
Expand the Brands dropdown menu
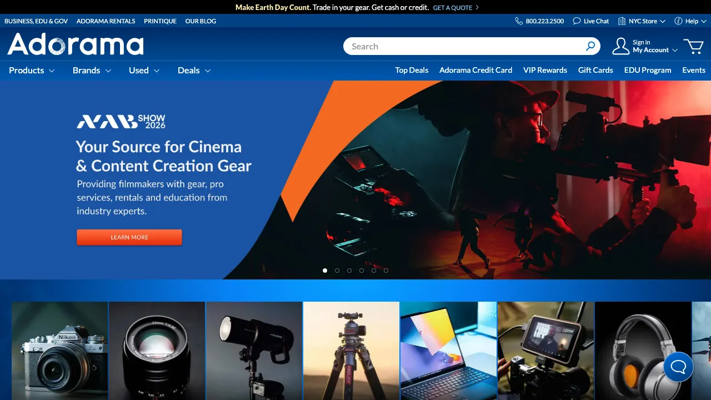click(x=92, y=71)
